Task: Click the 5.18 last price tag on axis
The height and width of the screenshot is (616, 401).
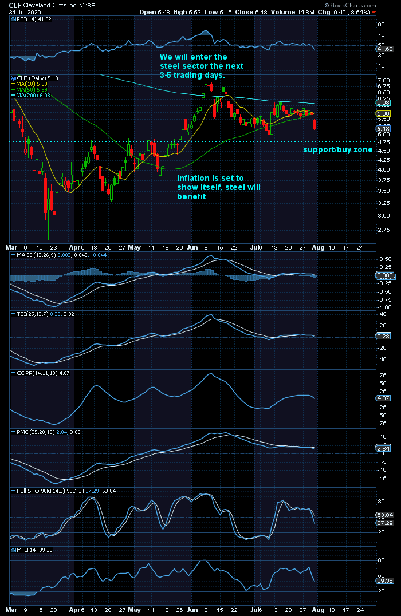Action: point(383,129)
